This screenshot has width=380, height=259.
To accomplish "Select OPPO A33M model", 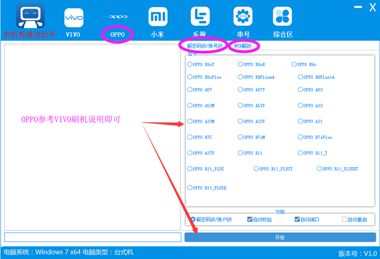I will click(x=201, y=121).
